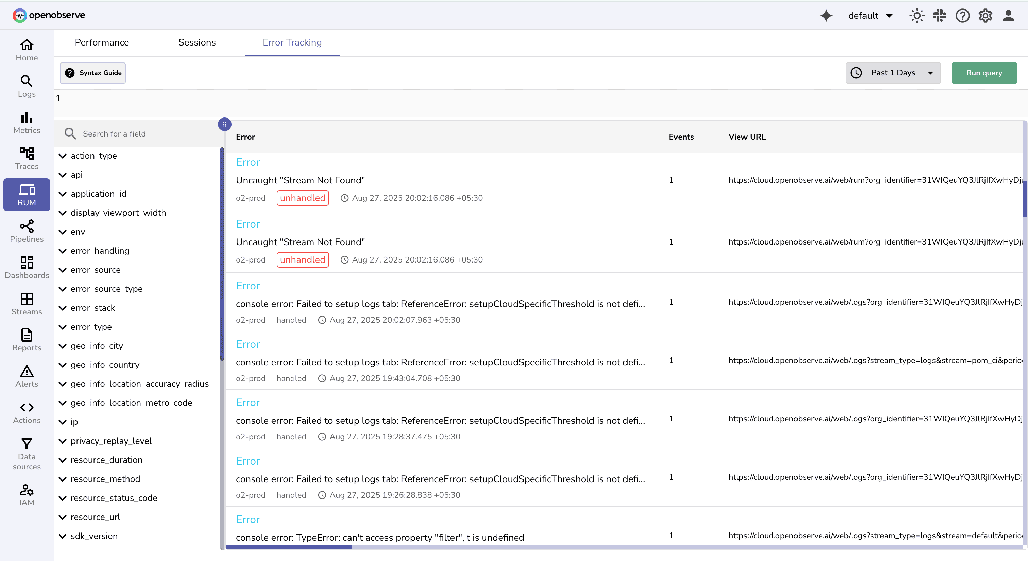1028x561 pixels.
Task: Open the settings gear icon
Action: (x=985, y=16)
